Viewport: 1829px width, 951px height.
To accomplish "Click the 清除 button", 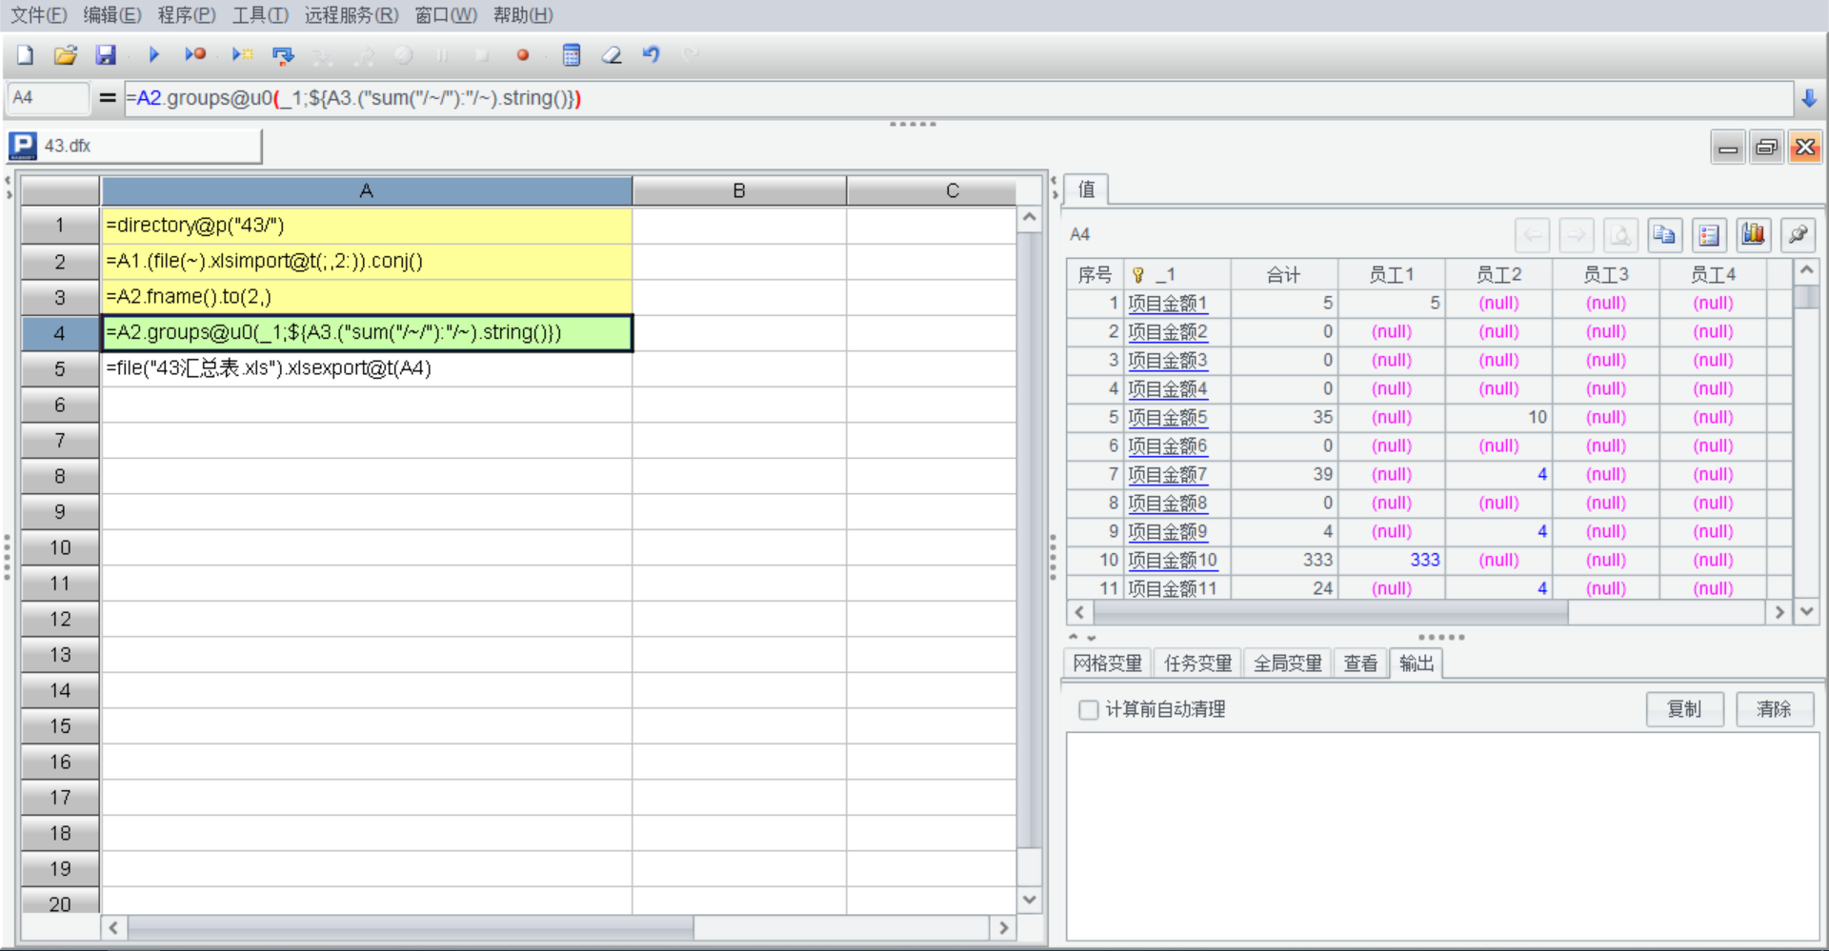I will point(1774,709).
